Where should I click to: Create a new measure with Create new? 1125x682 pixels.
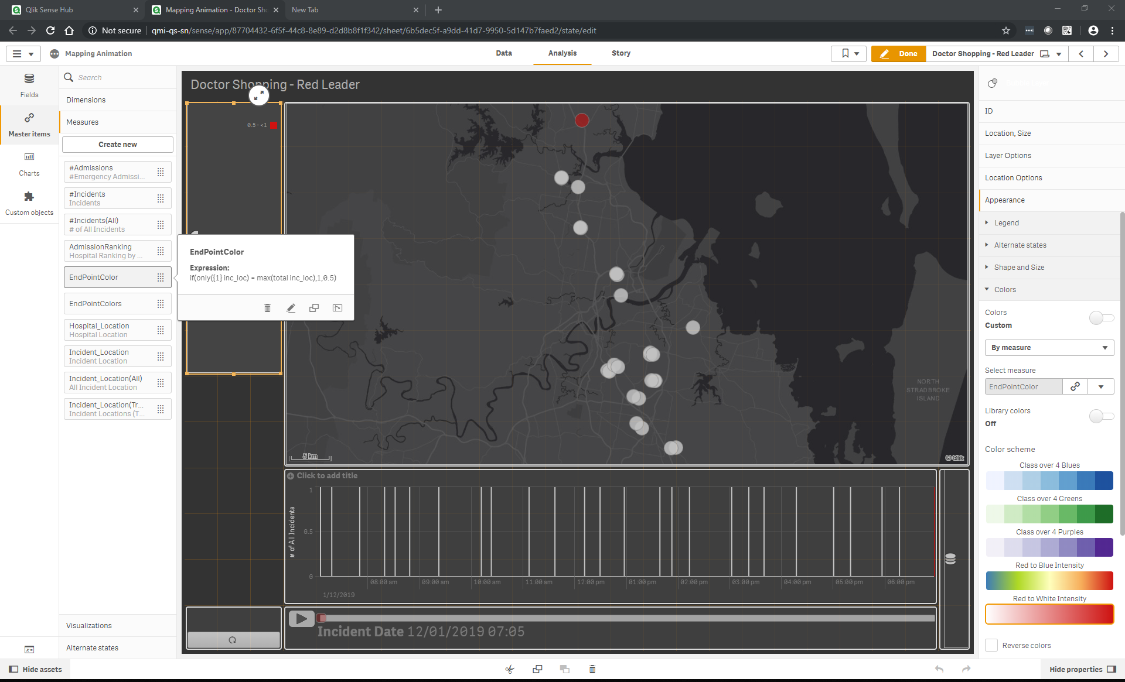point(117,144)
